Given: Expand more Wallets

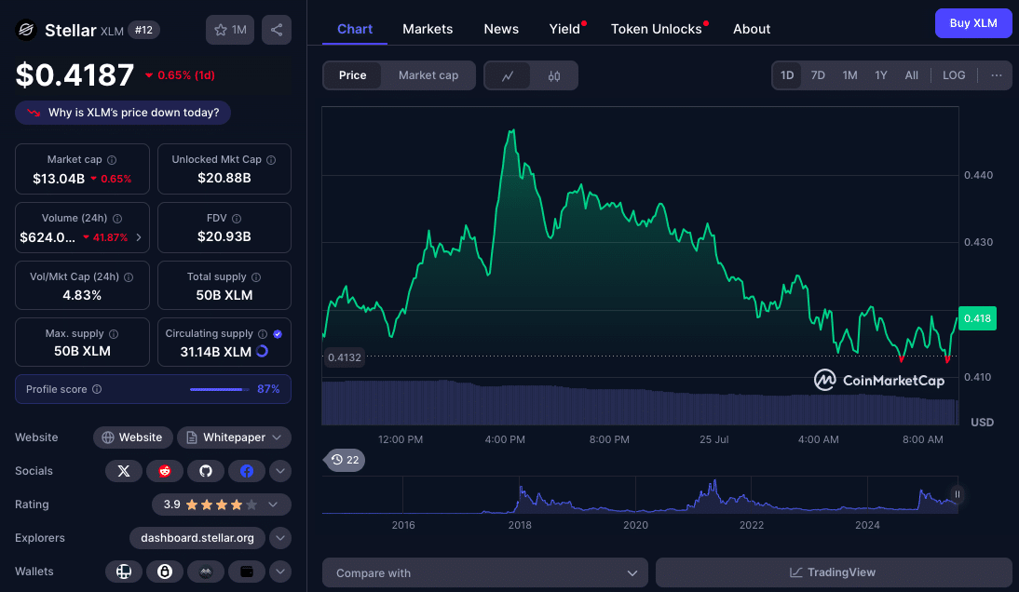Looking at the screenshot, I should pos(280,572).
